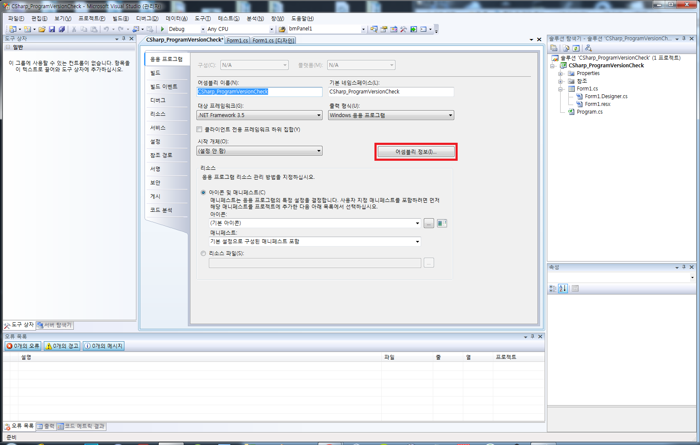This screenshot has width=700, height=445.
Task: Expand the 참조 references node
Action: tap(561, 81)
